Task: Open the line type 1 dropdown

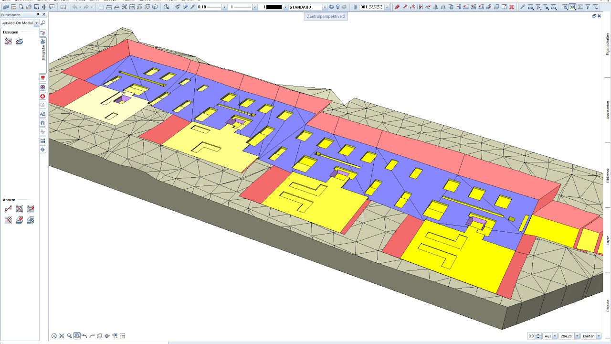Action: (x=255, y=7)
